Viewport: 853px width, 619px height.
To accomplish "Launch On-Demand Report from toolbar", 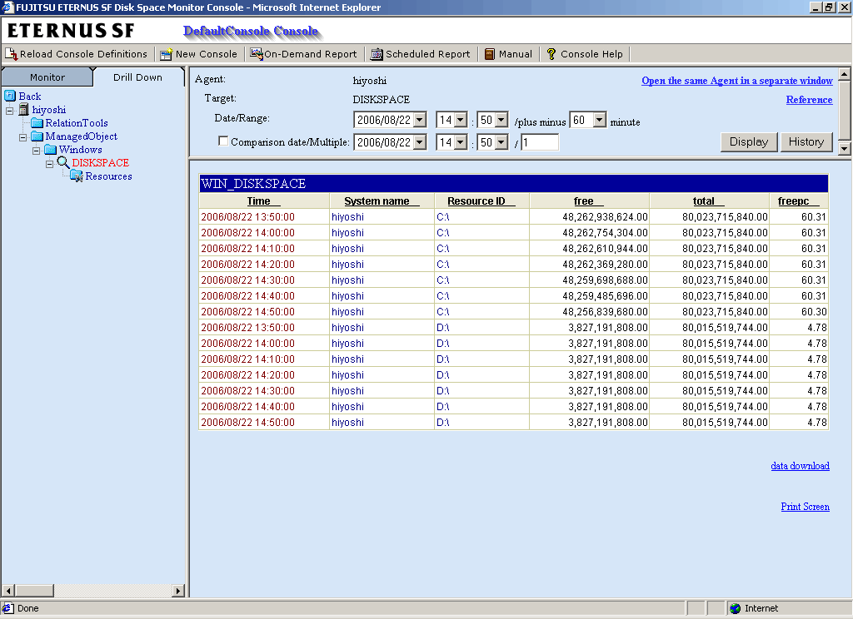I will point(303,54).
